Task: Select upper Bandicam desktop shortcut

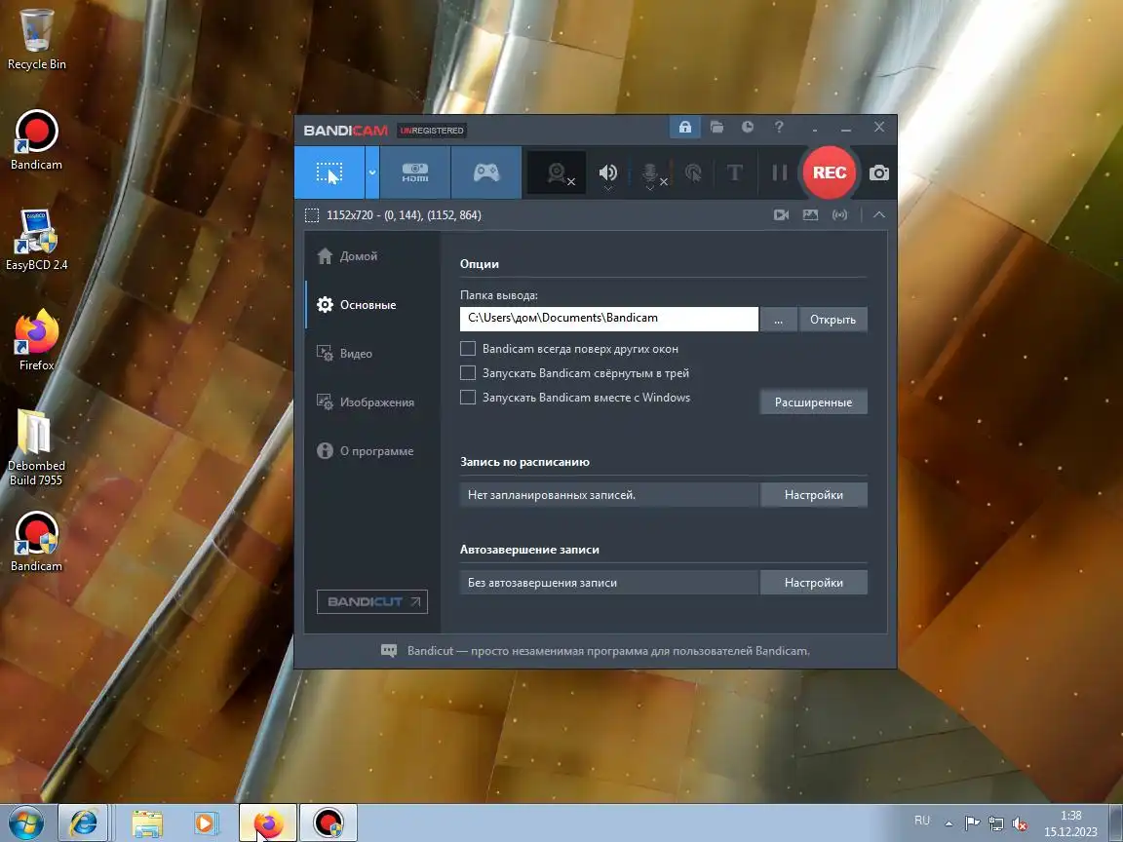Action: tap(36, 140)
